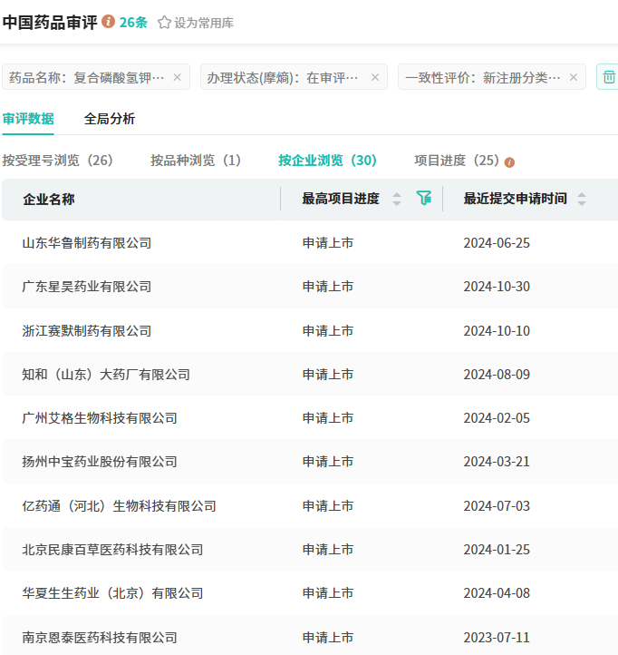Click the trash icon to clear filters
Image resolution: width=618 pixels, height=655 pixels.
coord(609,77)
